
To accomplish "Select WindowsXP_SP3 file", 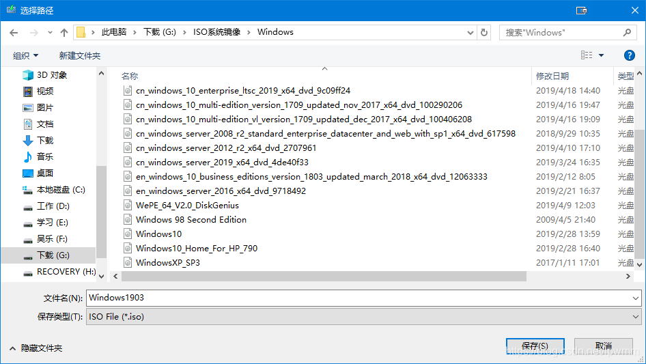I will (x=168, y=263).
